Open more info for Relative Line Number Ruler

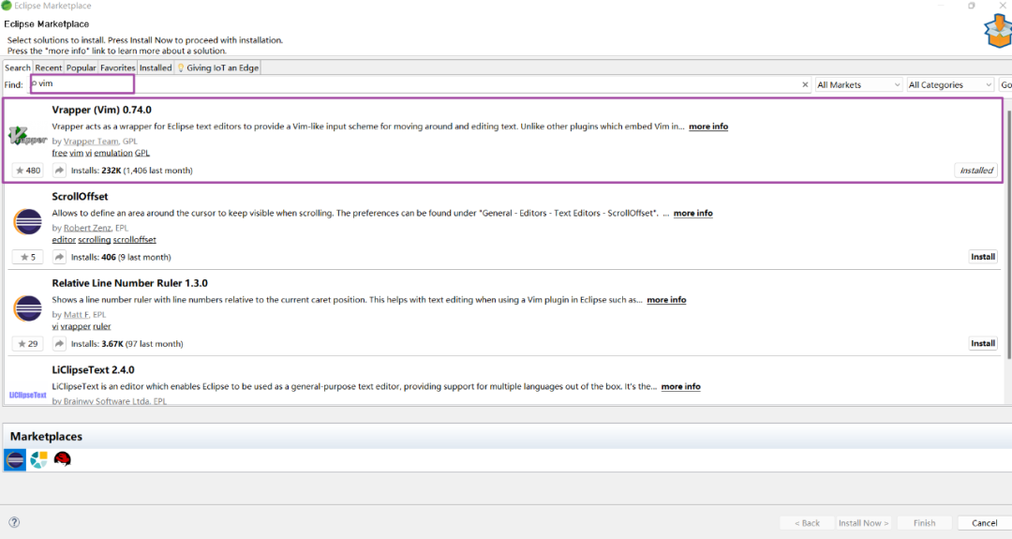(x=666, y=300)
